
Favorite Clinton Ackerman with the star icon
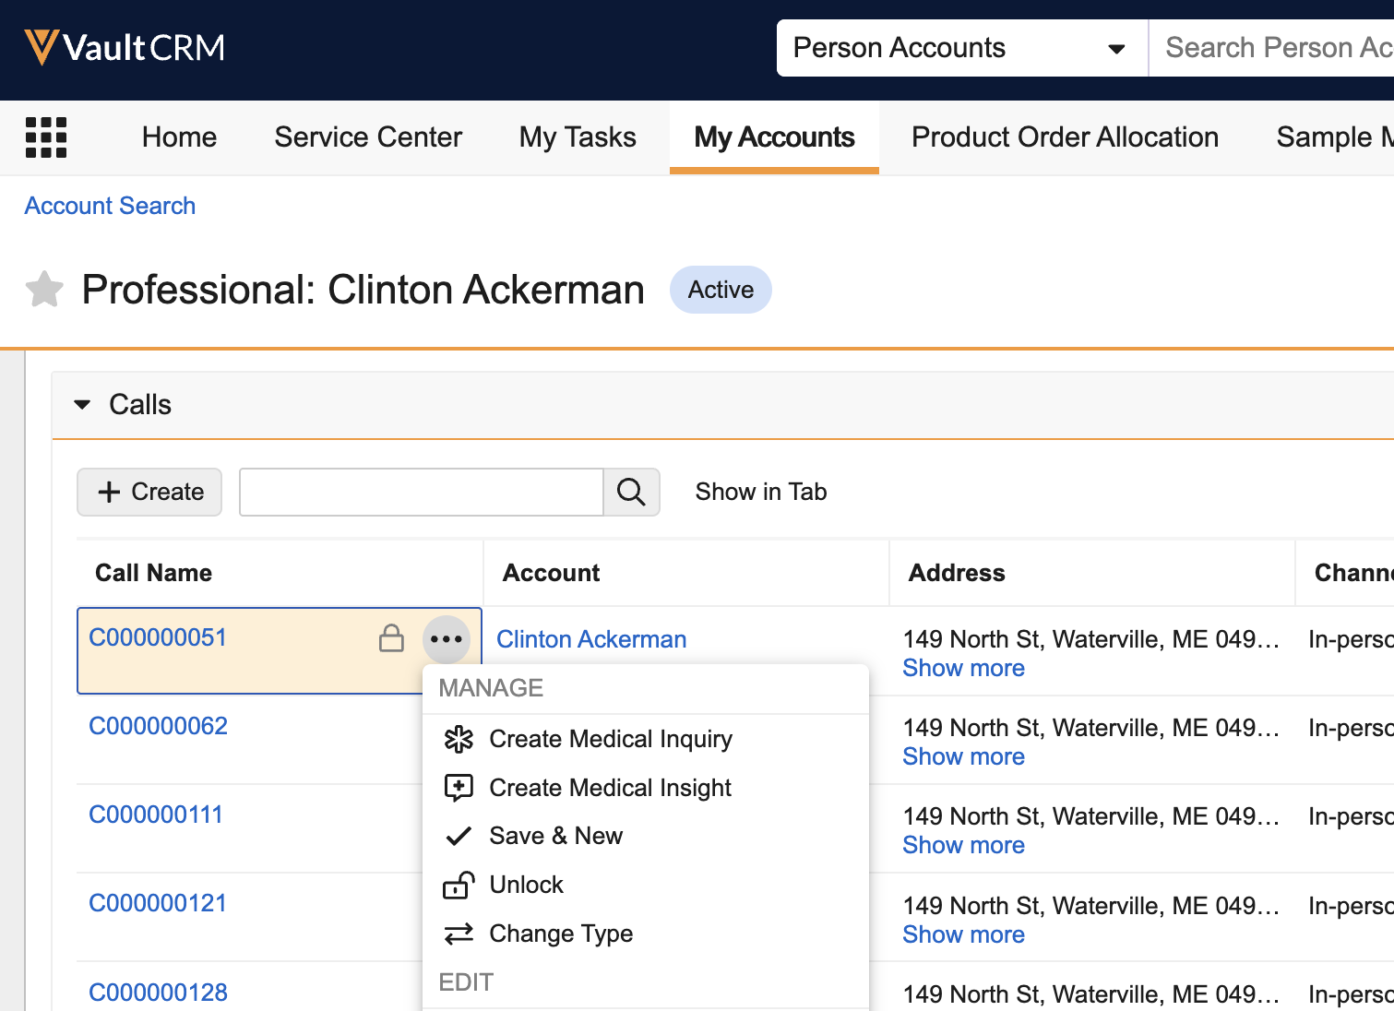point(43,289)
